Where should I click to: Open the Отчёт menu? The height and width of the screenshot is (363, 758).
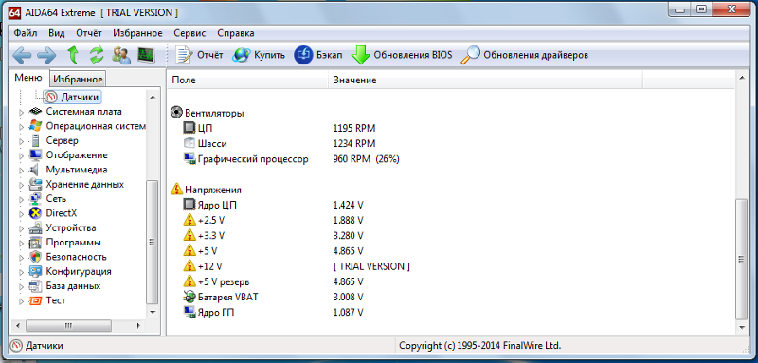89,33
